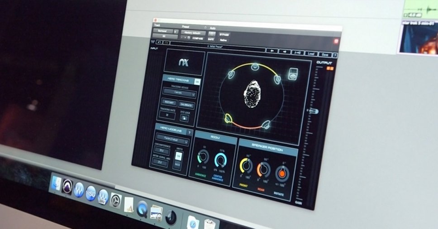This screenshot has height=229, width=438.
Task: Toggle the XYZ Lock button
Action: tap(184, 117)
